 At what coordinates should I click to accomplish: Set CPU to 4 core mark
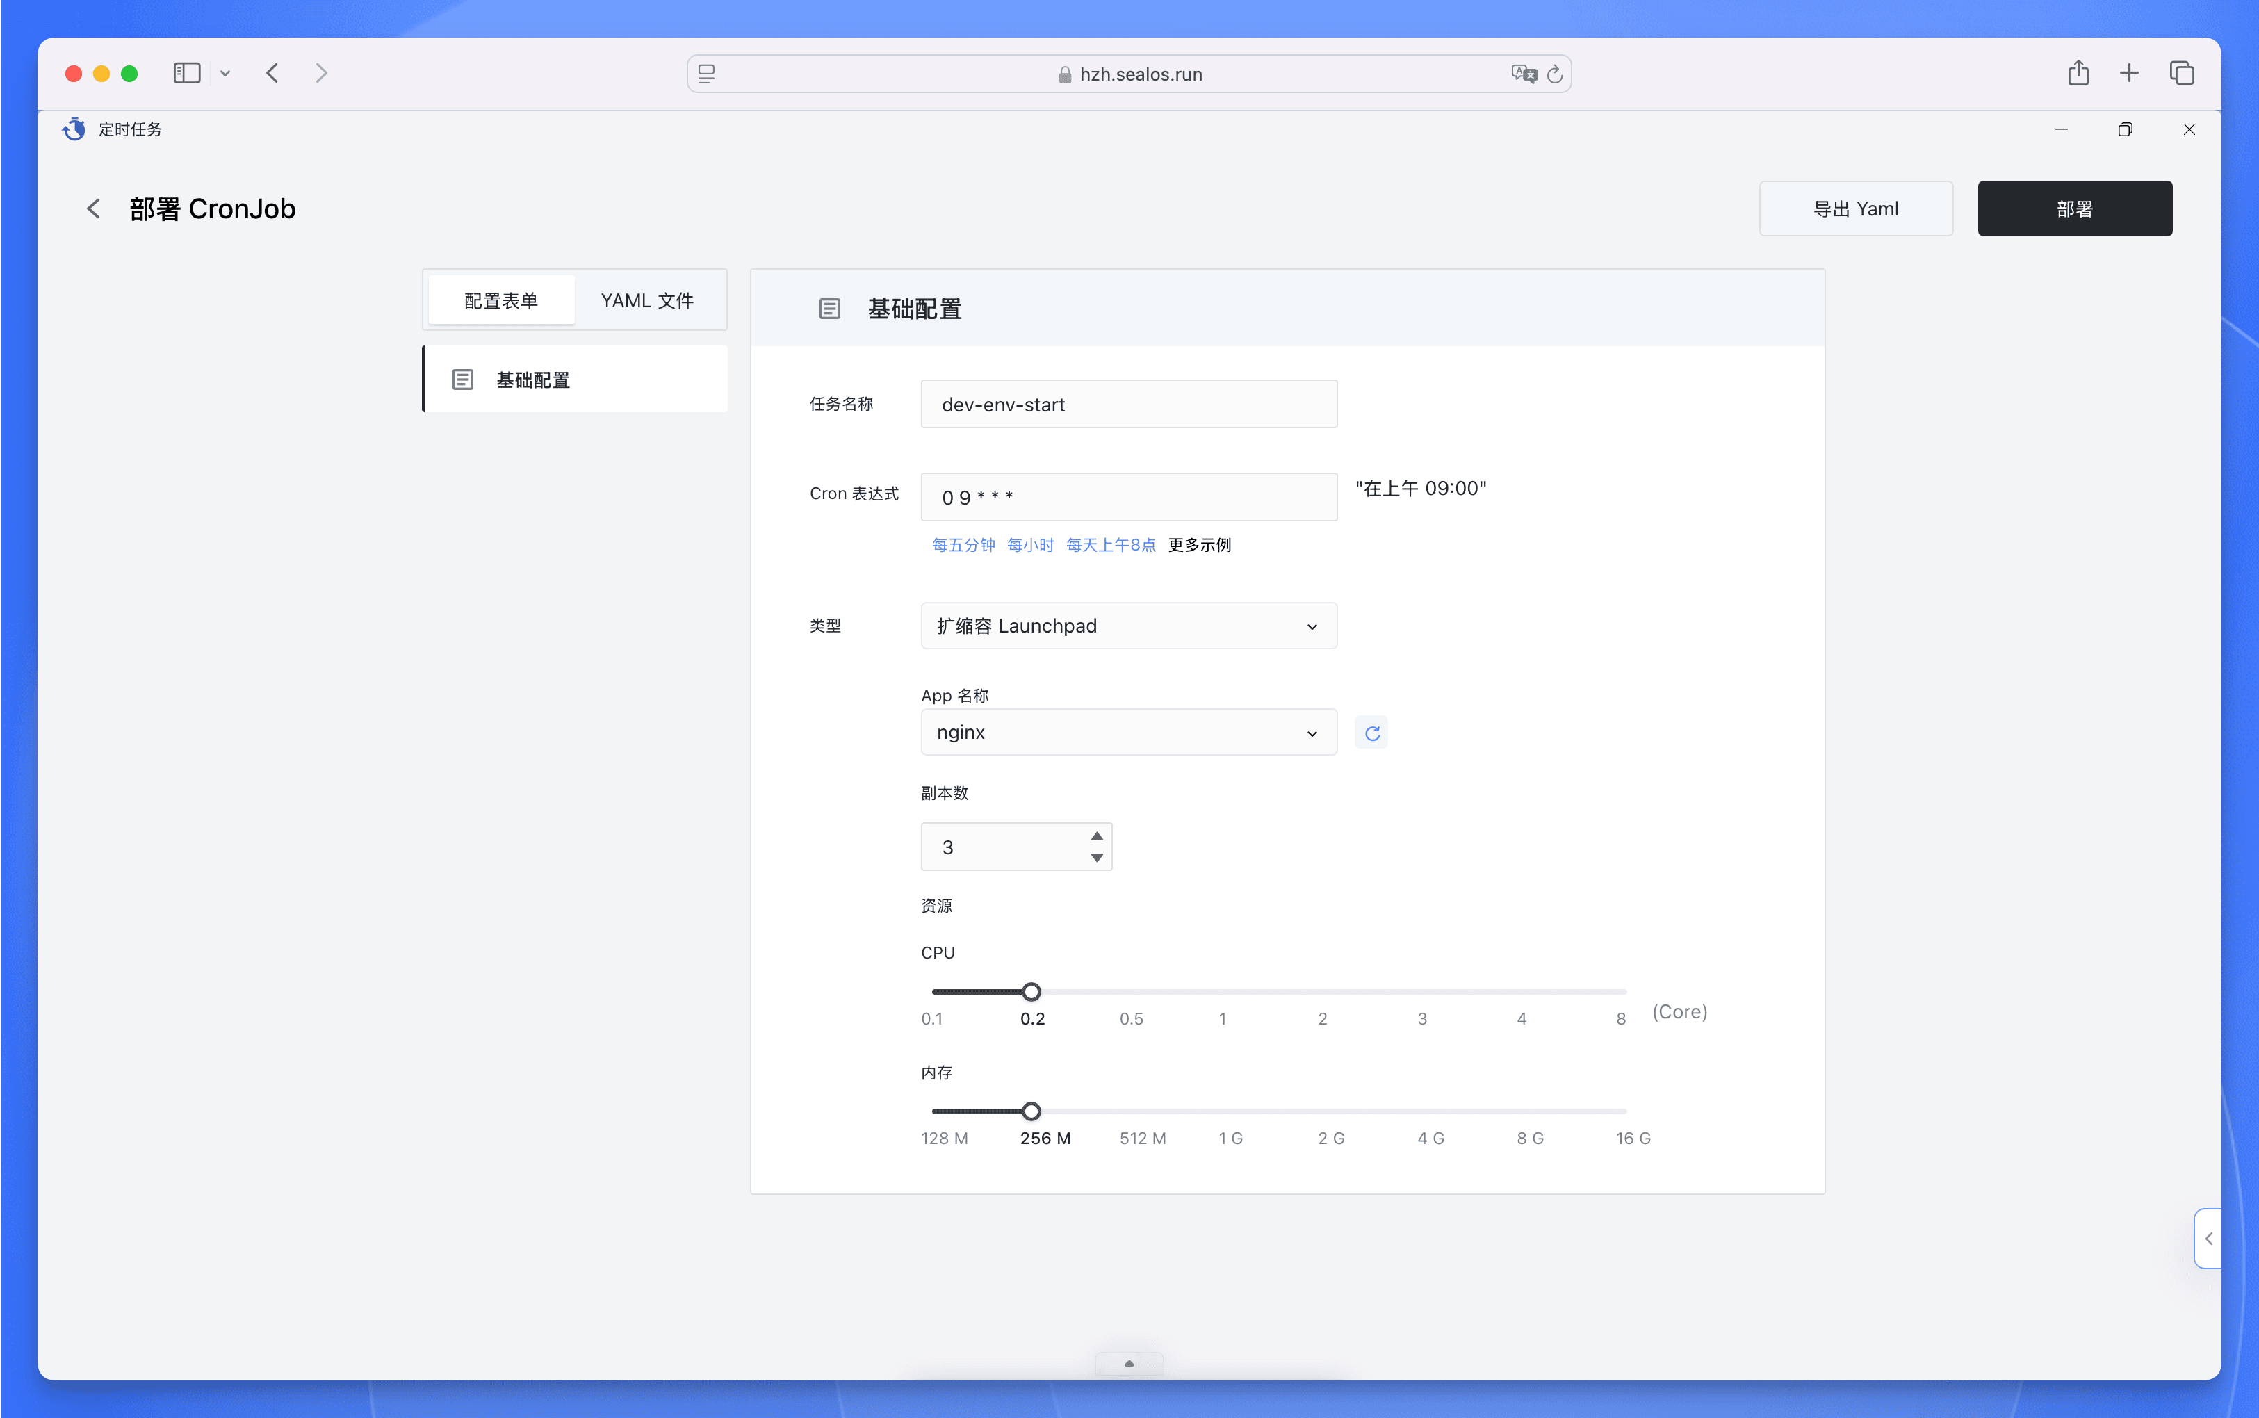pos(1521,1018)
